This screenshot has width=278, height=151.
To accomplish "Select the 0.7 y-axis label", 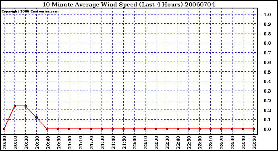I will tap(267, 53).
